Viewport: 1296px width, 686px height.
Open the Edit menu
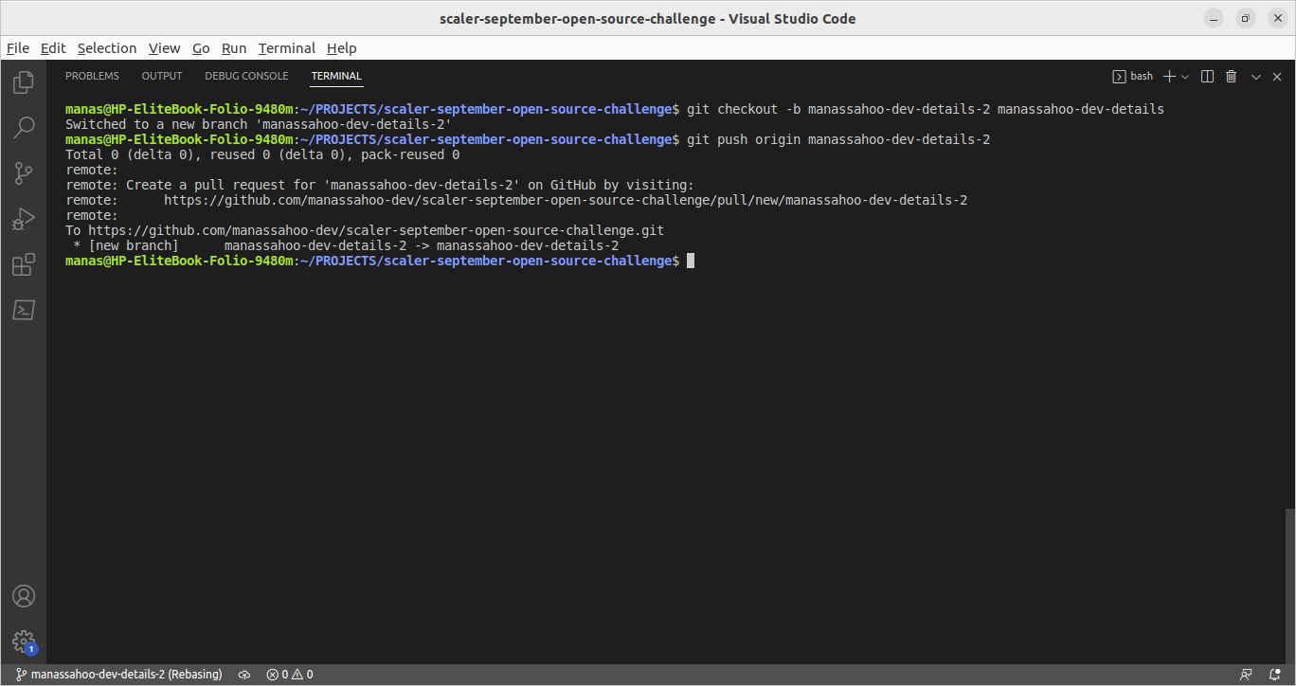click(53, 48)
